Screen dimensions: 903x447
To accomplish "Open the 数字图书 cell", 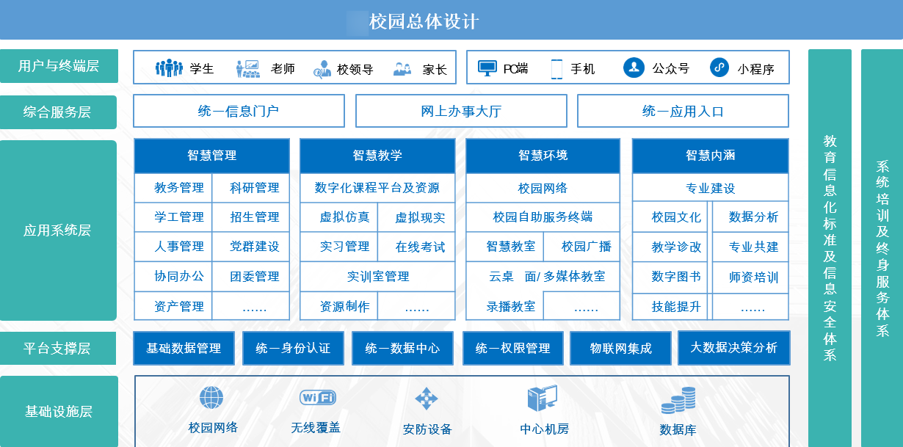I will coord(671,277).
